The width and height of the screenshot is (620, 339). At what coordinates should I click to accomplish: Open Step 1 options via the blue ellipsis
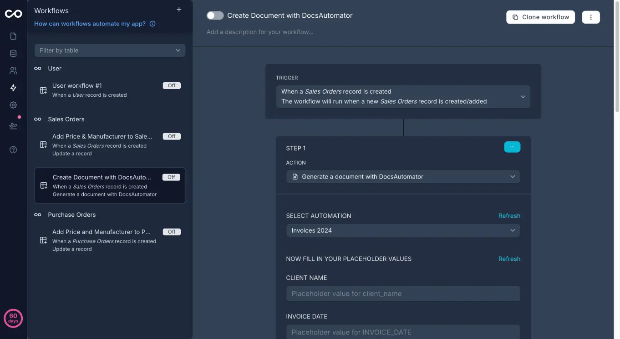point(512,147)
